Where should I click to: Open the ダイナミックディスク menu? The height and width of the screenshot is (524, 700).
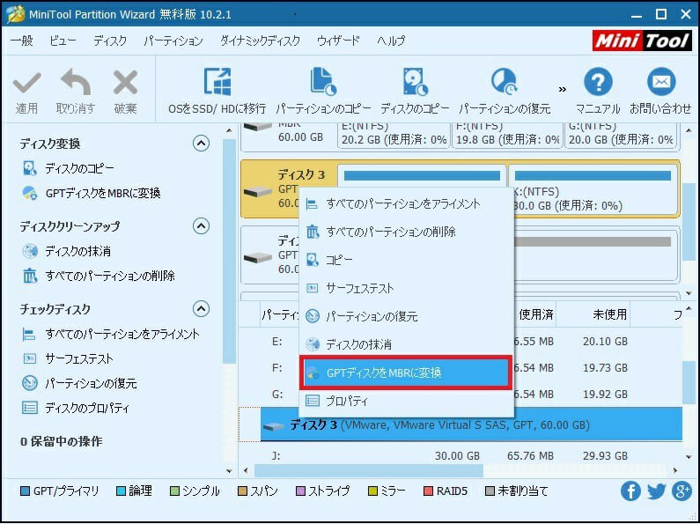coord(260,41)
